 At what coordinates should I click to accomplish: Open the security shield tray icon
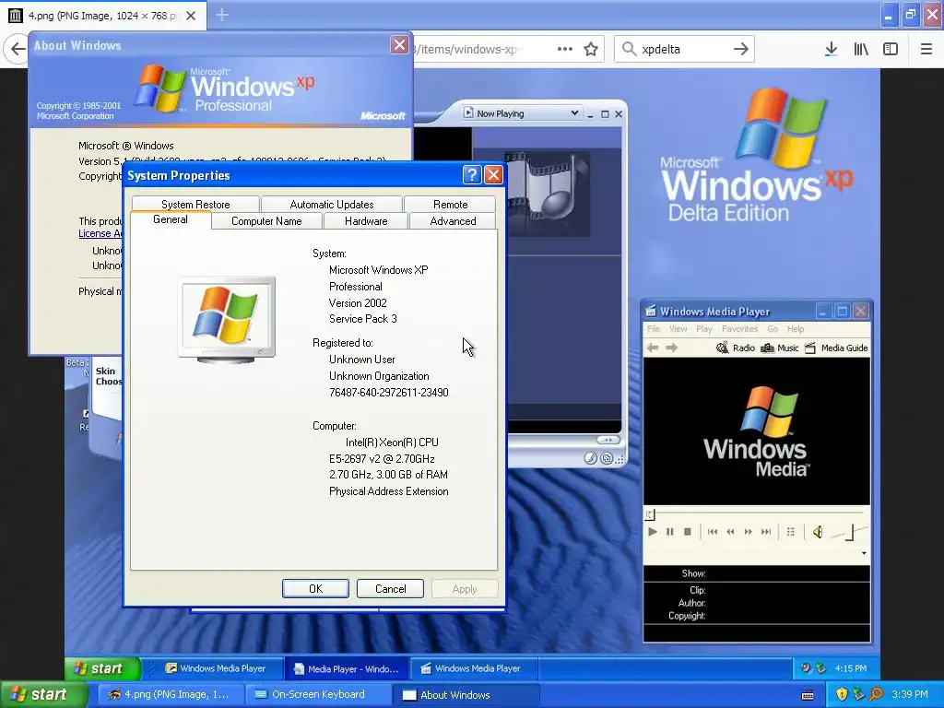[842, 694]
